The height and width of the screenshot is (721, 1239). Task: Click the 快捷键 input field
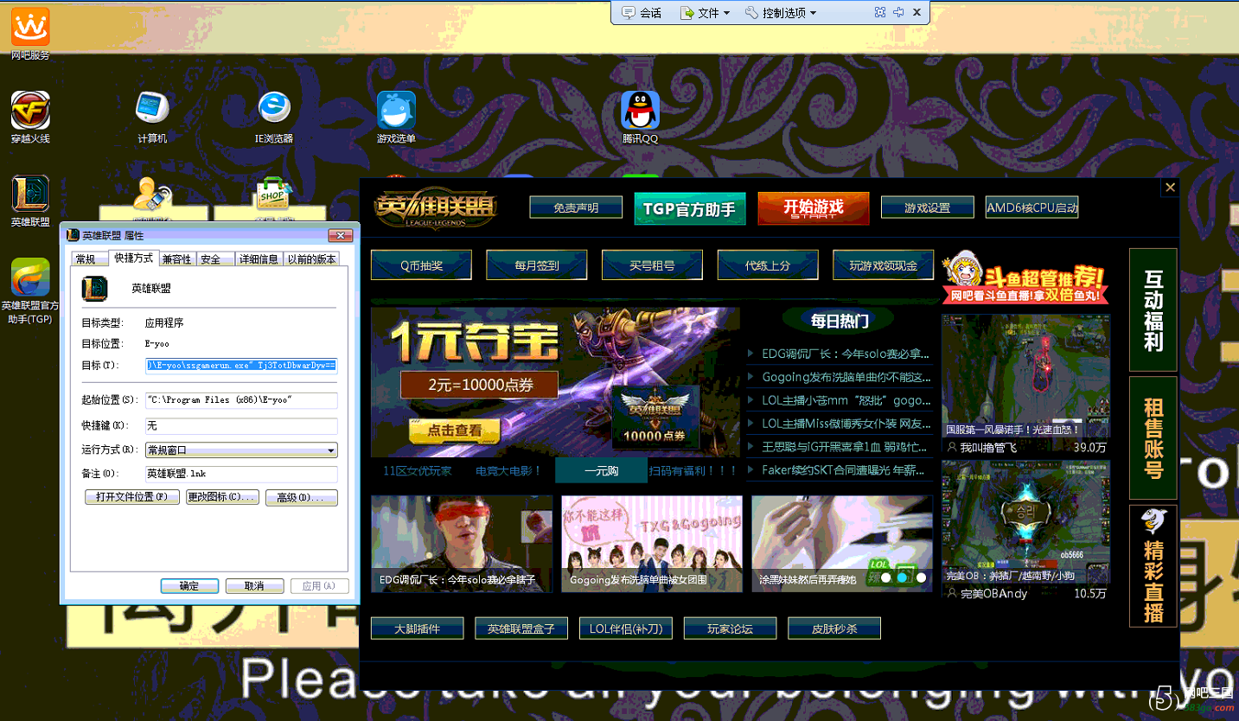(x=241, y=426)
